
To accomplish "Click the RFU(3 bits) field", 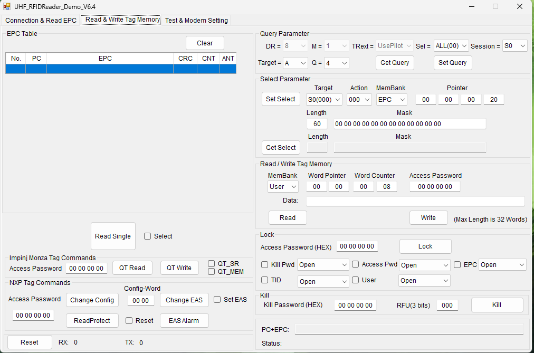I will [x=447, y=306].
